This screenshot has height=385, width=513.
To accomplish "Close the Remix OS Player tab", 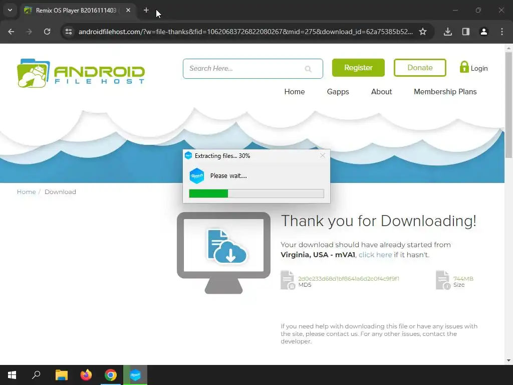I will click(x=128, y=10).
